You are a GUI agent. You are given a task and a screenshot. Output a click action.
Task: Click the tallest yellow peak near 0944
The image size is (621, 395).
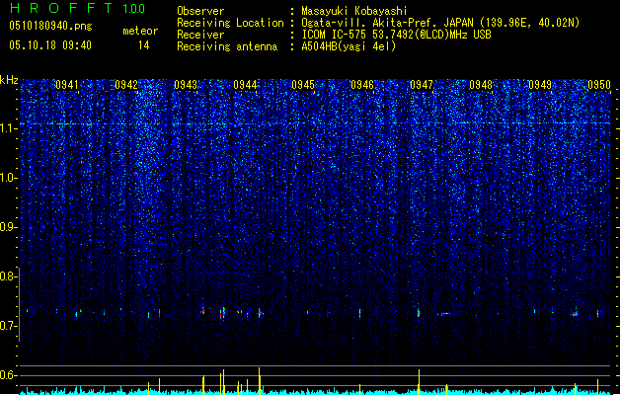point(260,381)
